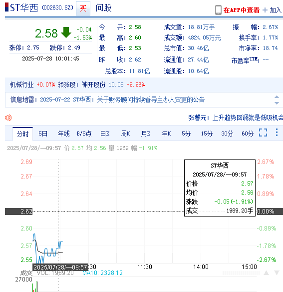
Task: Open the three-dot chart options menu
Action: click(277, 132)
